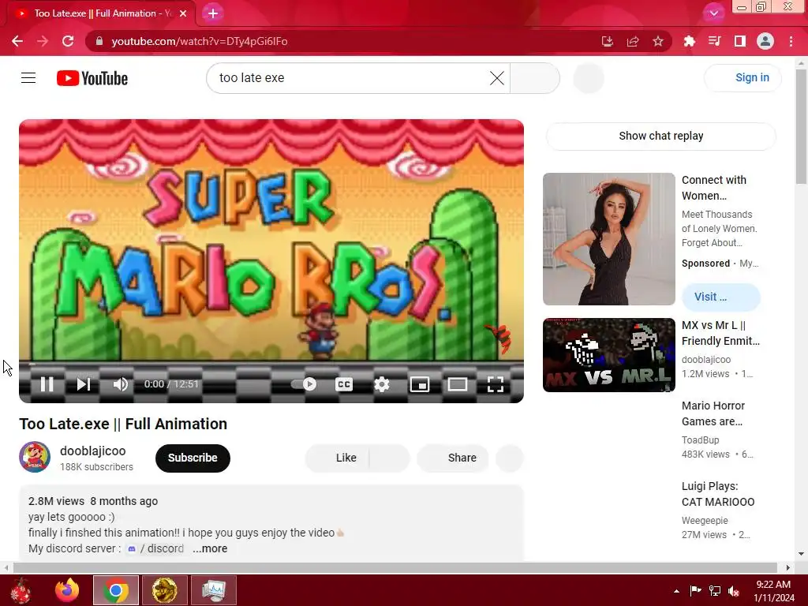Open media controls icon in toolbar

pyautogui.click(x=714, y=41)
